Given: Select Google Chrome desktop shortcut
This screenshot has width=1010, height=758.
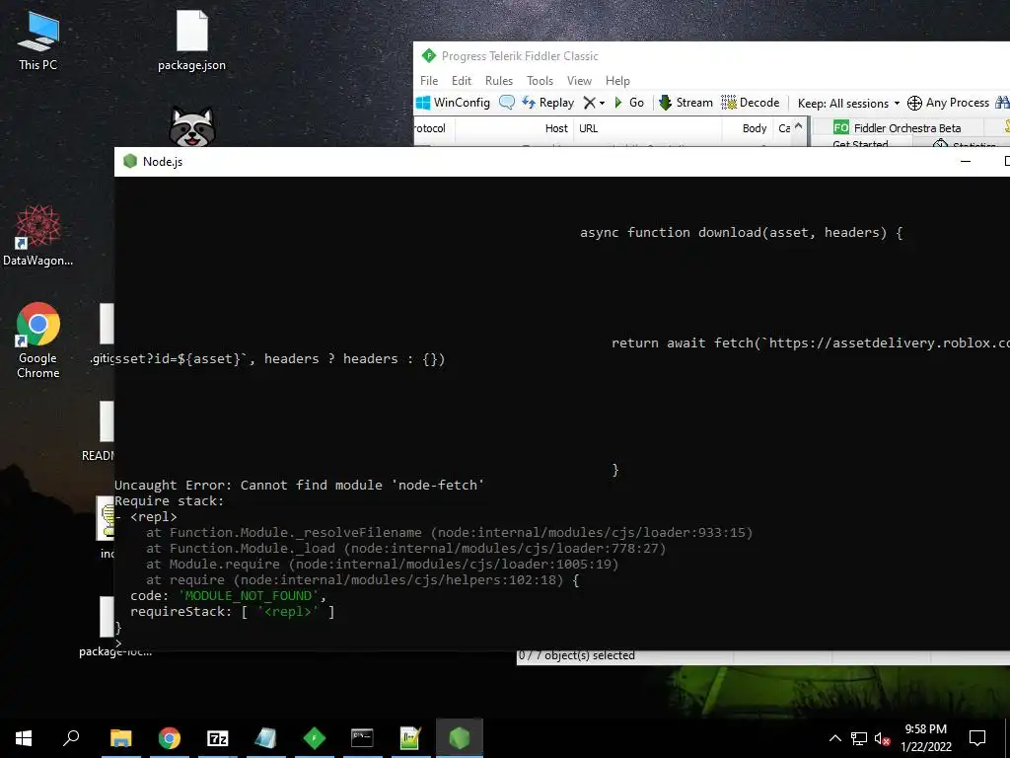Looking at the screenshot, I should point(38,341).
